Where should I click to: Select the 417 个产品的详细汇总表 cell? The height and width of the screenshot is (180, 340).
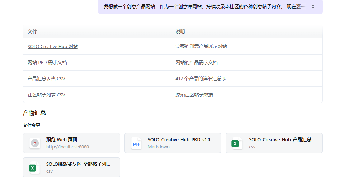point(201,79)
